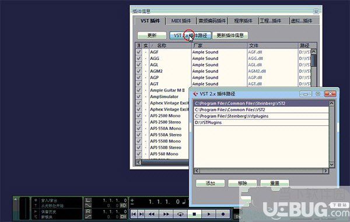Click the Record button in the transport bar
The width and height of the screenshot is (350, 222).
pos(223,214)
